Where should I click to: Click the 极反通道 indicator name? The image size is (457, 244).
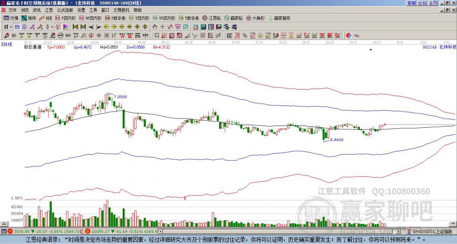32,47
